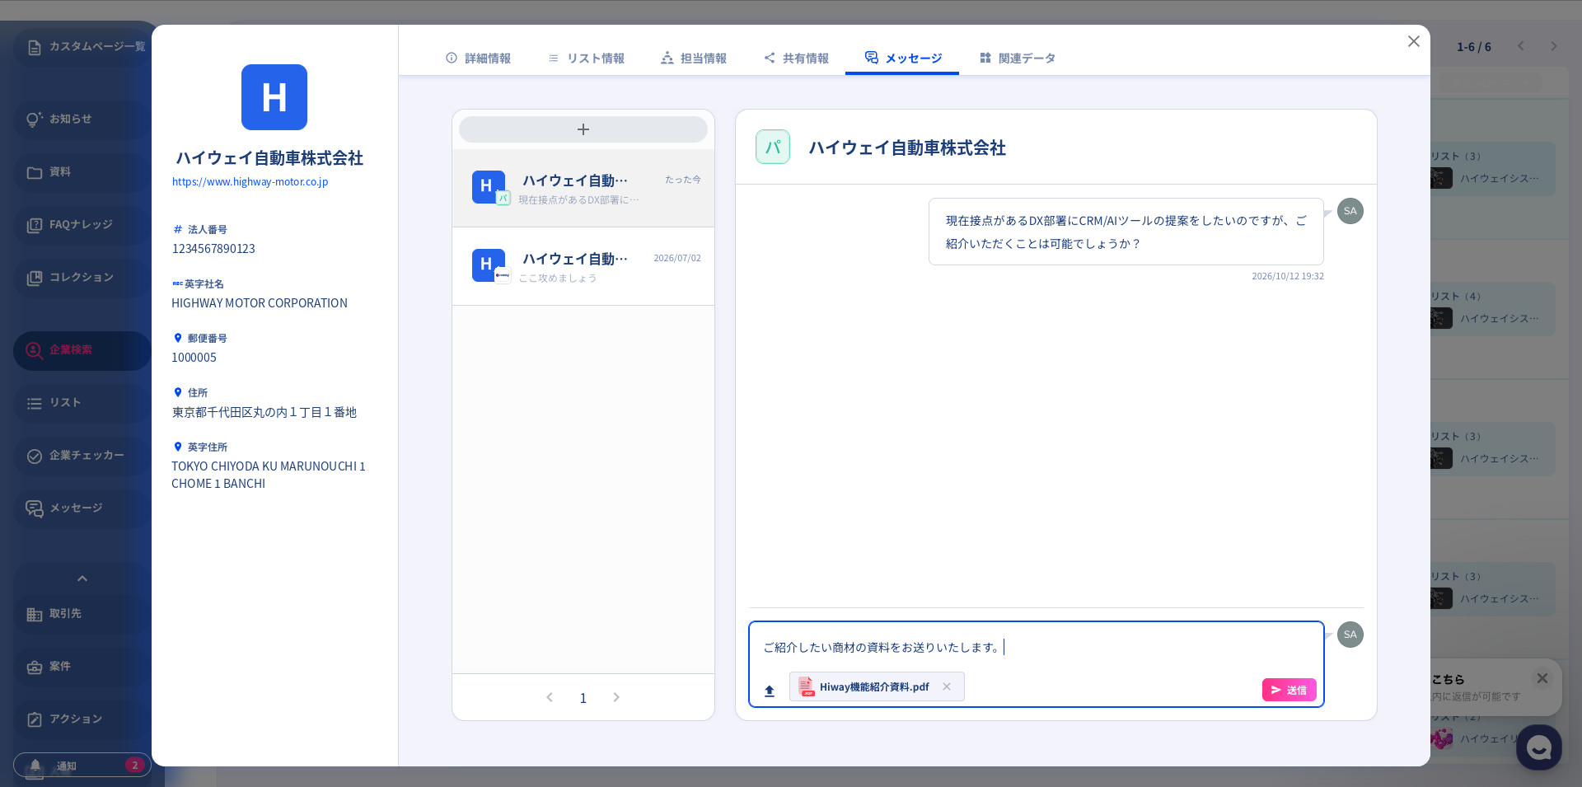Open 資料 in the sidebar
Image resolution: width=1582 pixels, height=787 pixels.
(x=82, y=172)
